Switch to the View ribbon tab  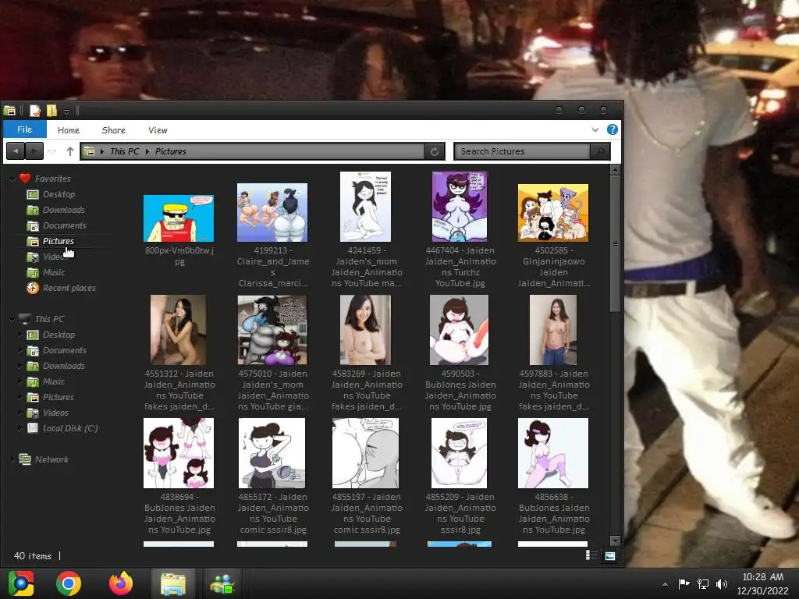tap(158, 130)
